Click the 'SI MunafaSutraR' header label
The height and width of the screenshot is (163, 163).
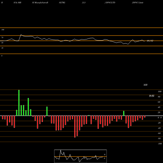pos(40,3)
